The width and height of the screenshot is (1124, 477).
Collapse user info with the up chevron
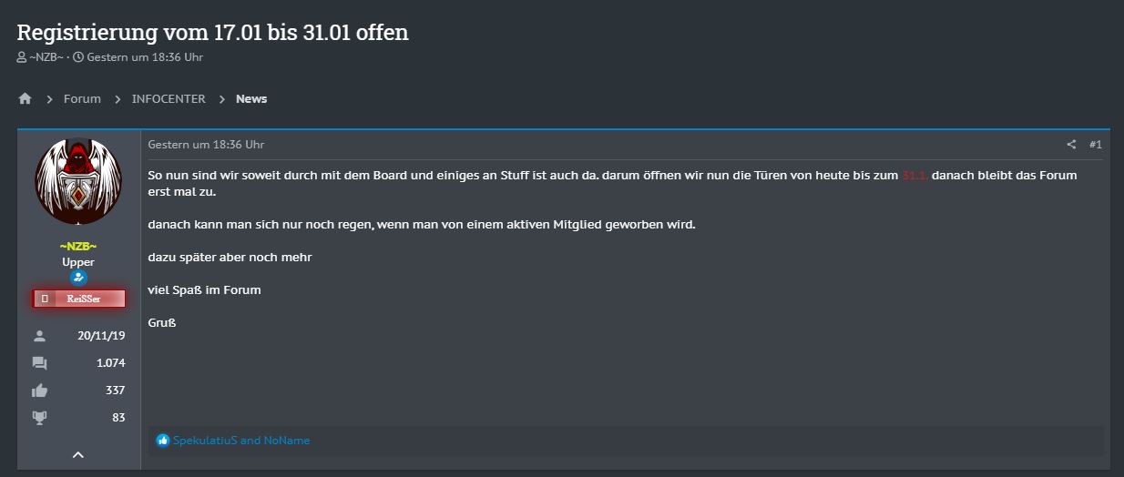[x=78, y=454]
